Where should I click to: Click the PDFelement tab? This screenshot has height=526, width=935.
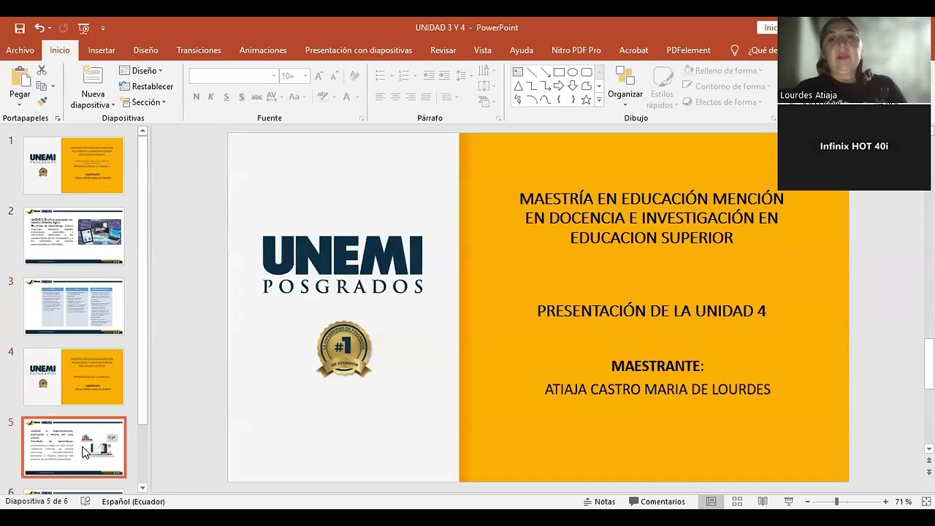(688, 50)
